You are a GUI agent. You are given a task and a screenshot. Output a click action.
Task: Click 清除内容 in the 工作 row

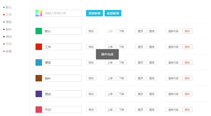point(173,47)
